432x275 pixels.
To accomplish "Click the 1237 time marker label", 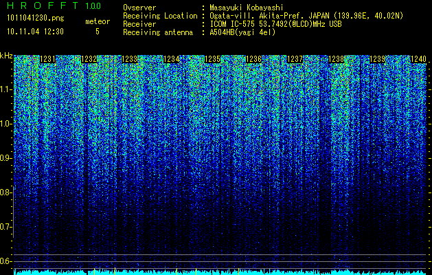I will 295,59.
